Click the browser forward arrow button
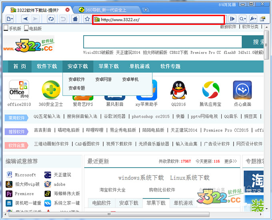Image resolution: width=272 pixels, height=220 pixels. coord(35,19)
